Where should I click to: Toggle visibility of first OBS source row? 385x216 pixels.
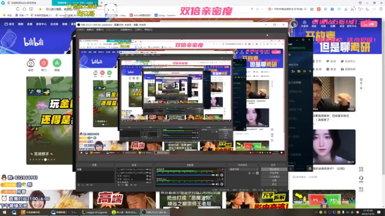tap(147, 169)
